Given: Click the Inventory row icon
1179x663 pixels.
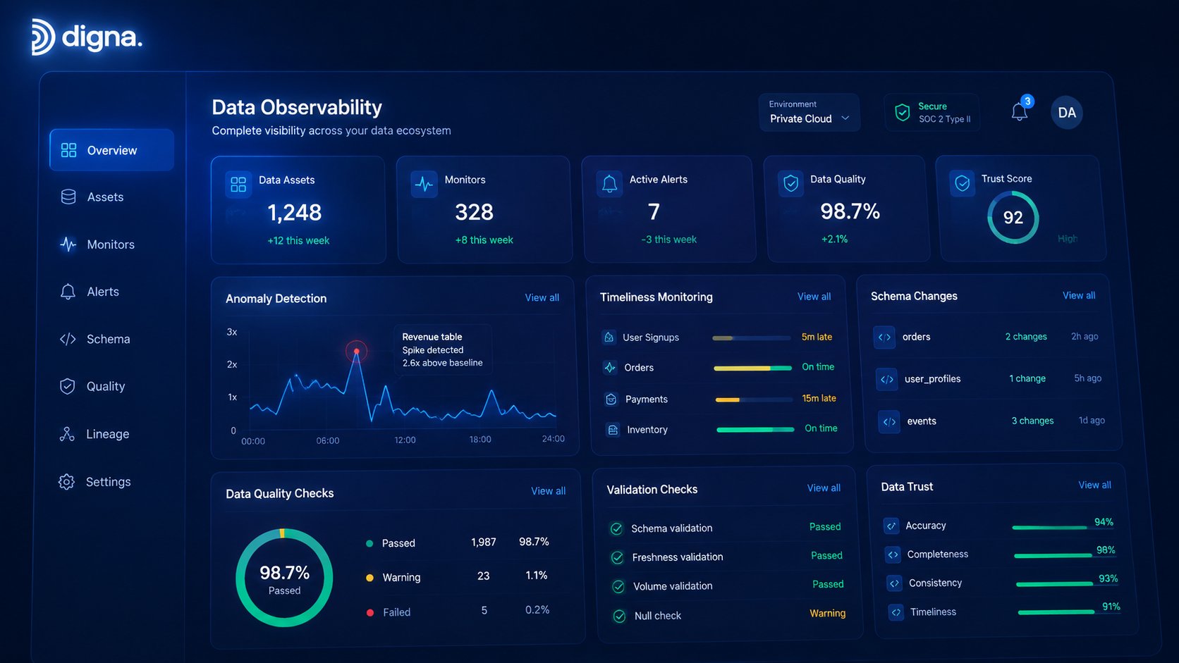Looking at the screenshot, I should click(x=613, y=430).
